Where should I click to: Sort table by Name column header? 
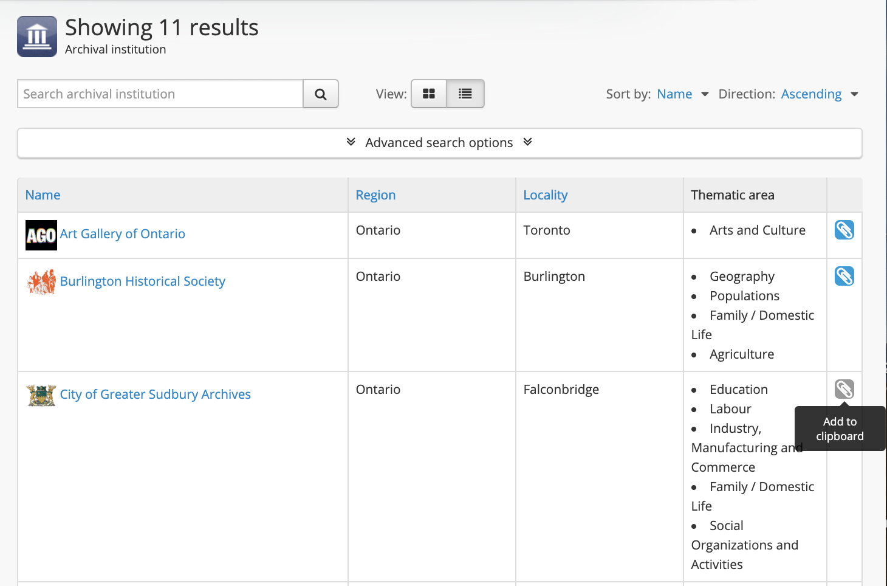43,195
